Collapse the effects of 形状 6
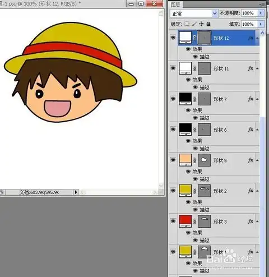Image resolution: width=269 pixels, height=277 pixels. (x=257, y=130)
